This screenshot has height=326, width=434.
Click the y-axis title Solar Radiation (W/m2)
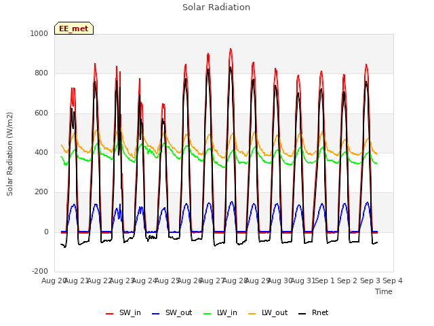click(9, 154)
